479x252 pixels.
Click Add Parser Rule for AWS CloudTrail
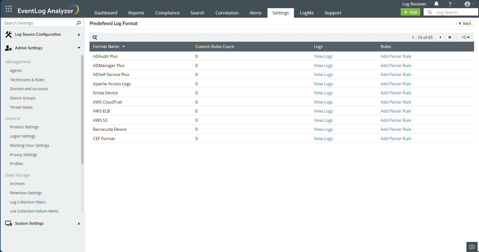tap(396, 102)
